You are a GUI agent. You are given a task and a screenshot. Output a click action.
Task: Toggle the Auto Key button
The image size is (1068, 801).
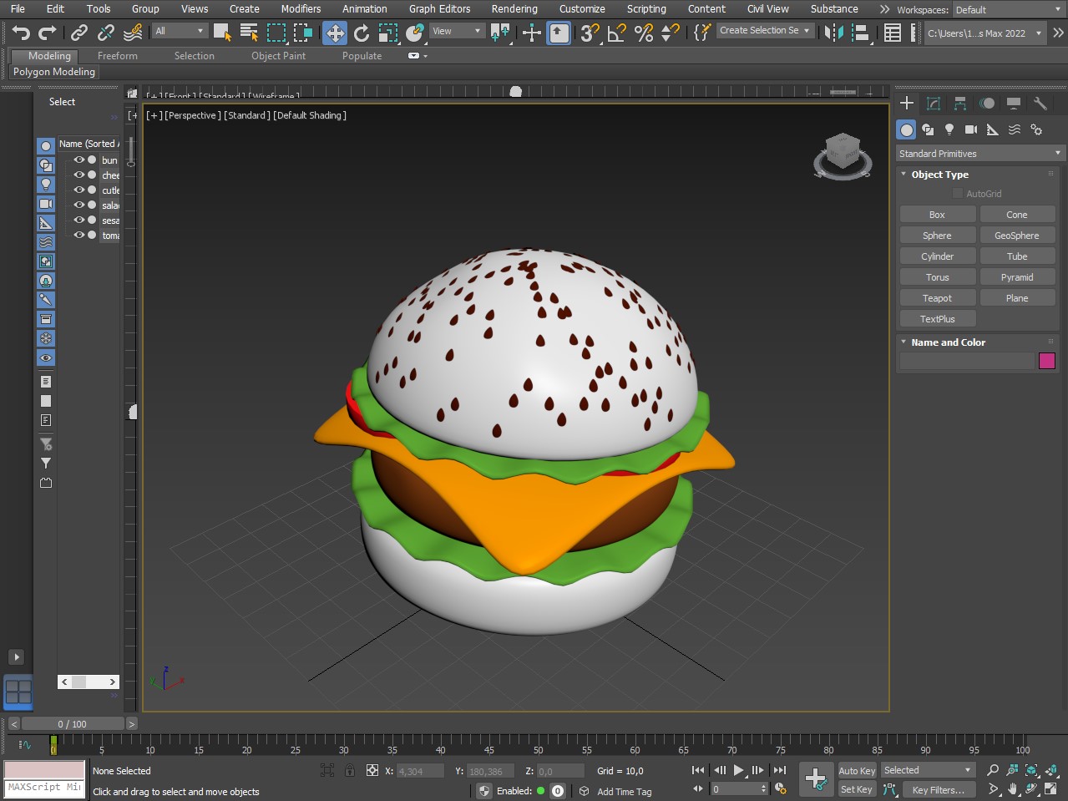857,771
